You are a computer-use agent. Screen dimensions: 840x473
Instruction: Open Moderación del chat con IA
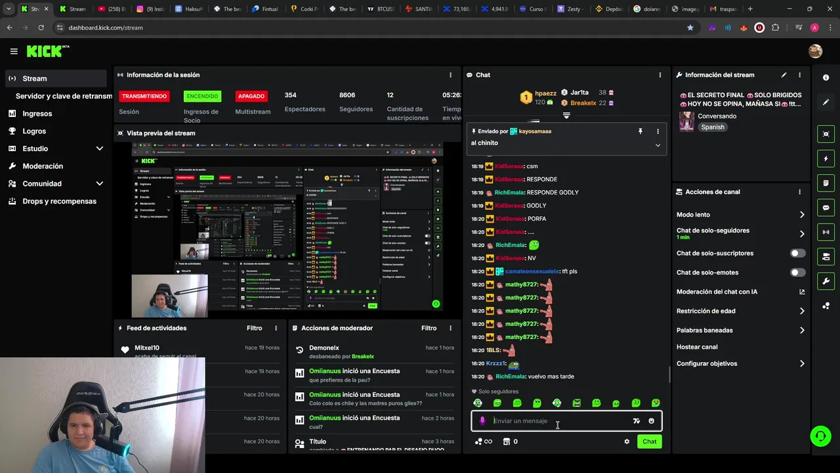pos(740,292)
